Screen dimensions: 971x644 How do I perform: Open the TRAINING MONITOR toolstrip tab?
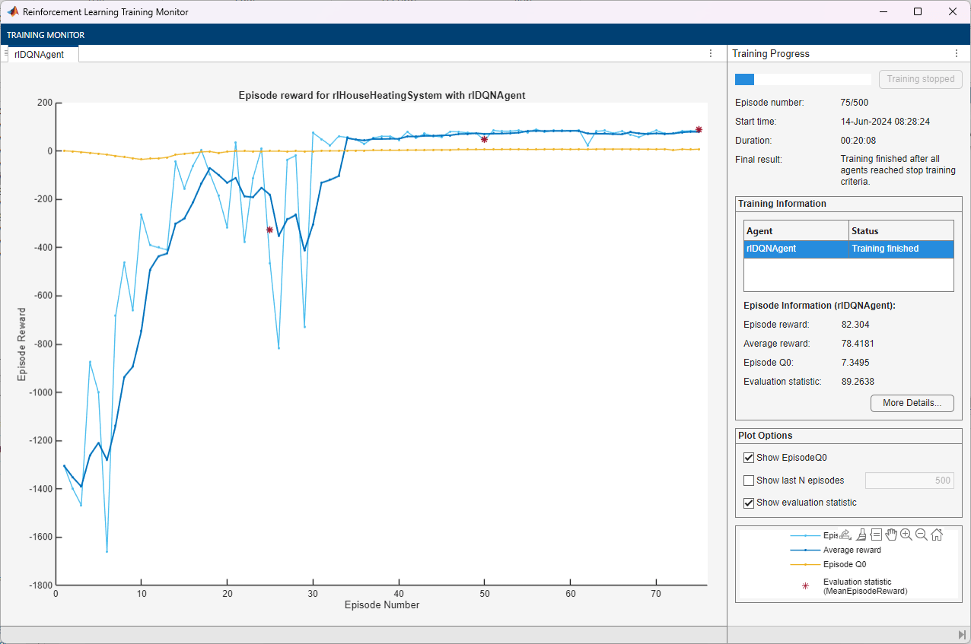click(46, 35)
